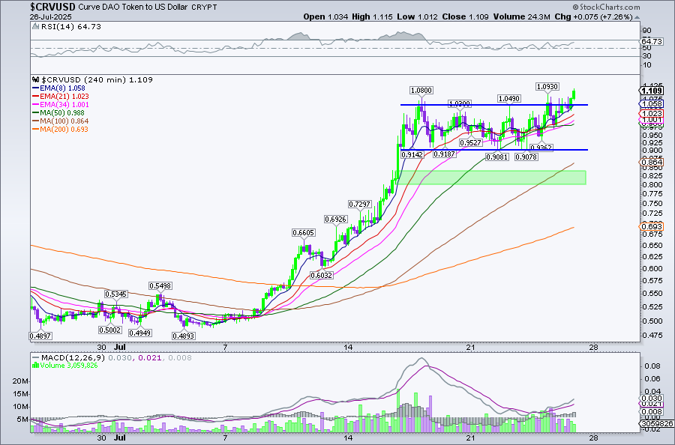Click the 0.4949 price label
The width and height of the screenshot is (675, 445).
coord(139,333)
